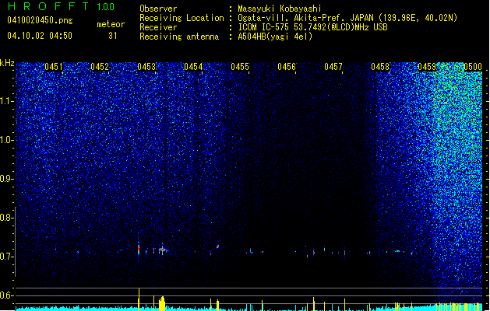Click the date stamp 04.10.02 04:50
Viewport: 490px width, 311px height.
click(40, 36)
